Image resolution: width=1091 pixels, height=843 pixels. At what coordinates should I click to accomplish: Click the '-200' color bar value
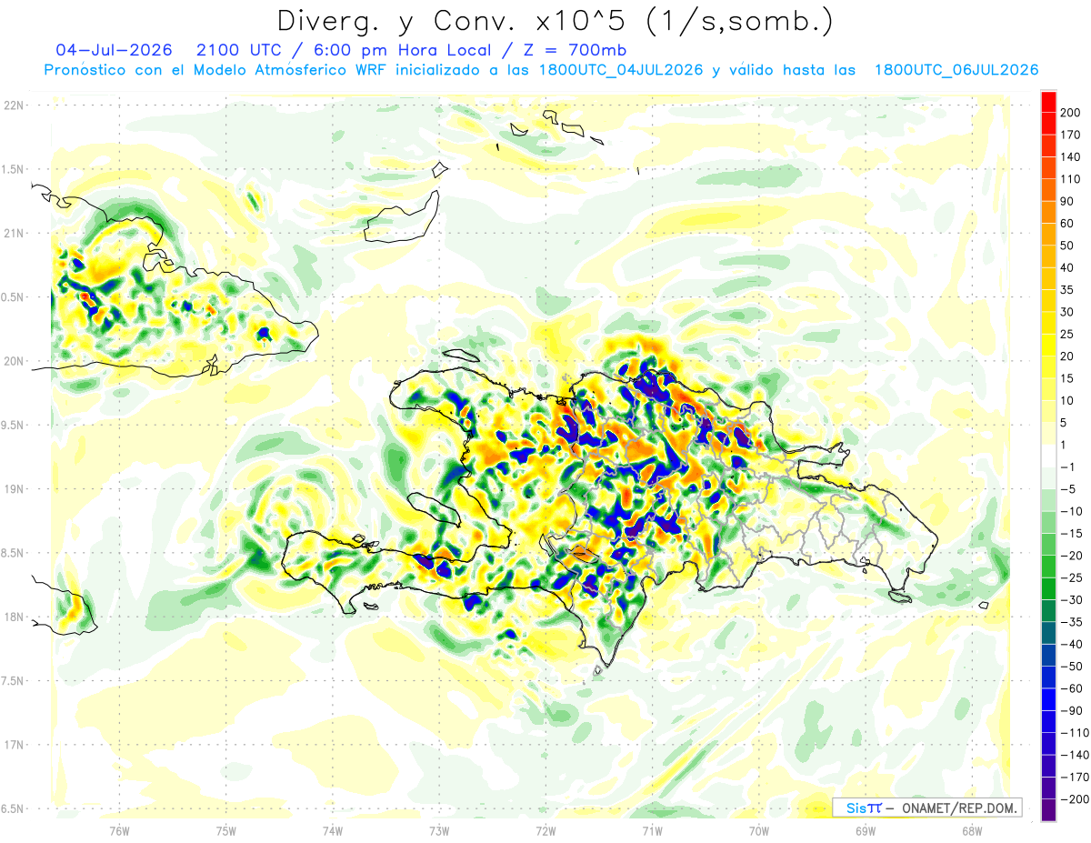[1074, 799]
